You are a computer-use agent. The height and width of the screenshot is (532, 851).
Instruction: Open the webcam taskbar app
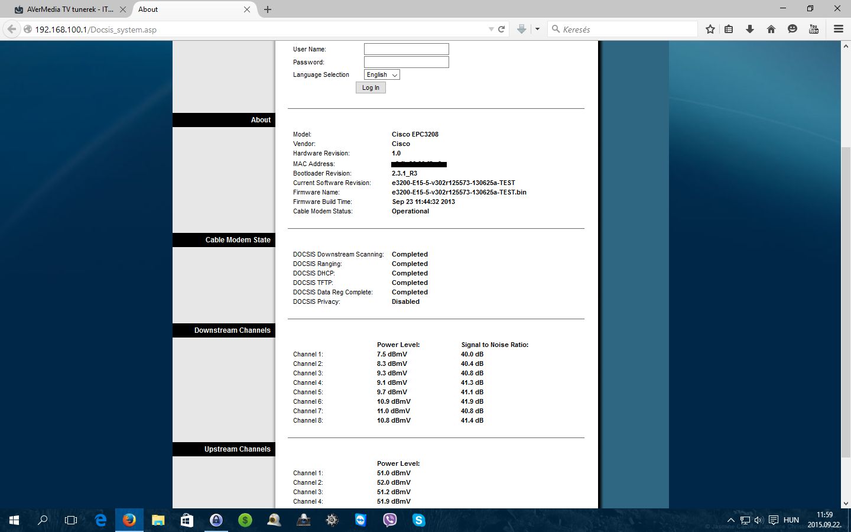coord(274,520)
